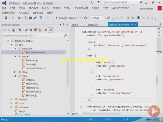
Task: Click the Collapse All icon in Solution Explorer
Action: 35,30
